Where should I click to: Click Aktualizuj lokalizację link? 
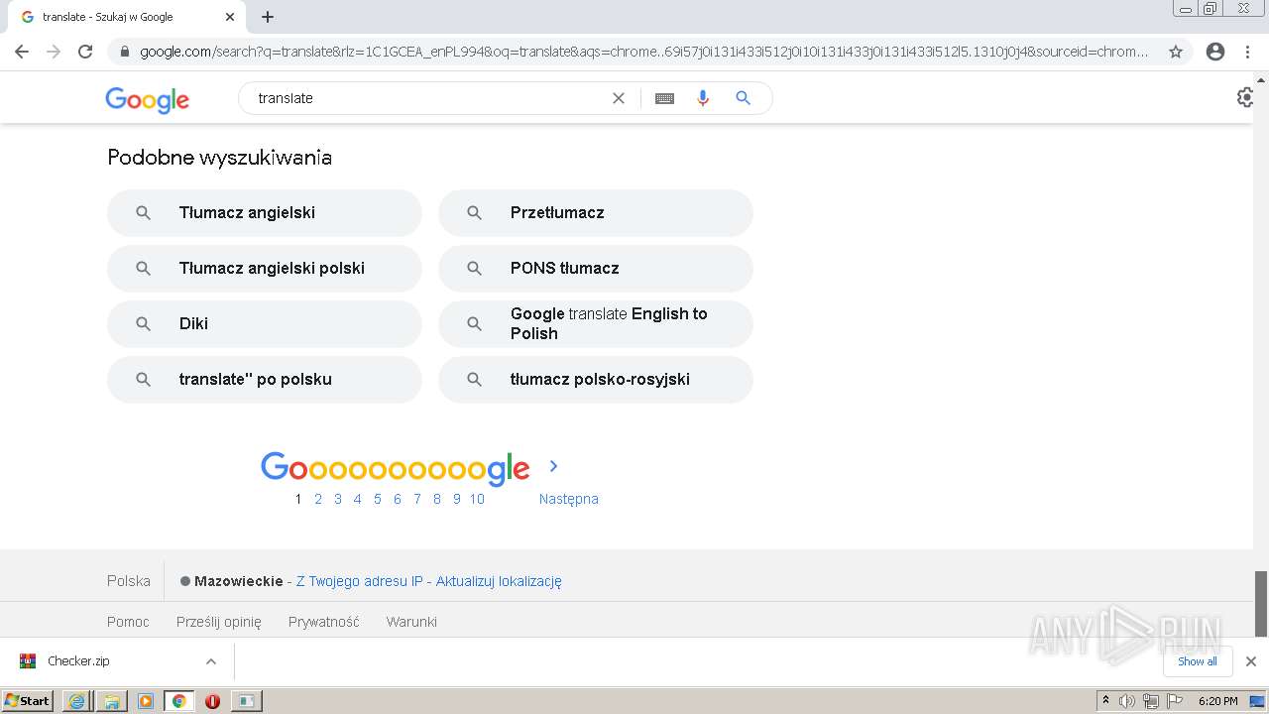coord(499,581)
